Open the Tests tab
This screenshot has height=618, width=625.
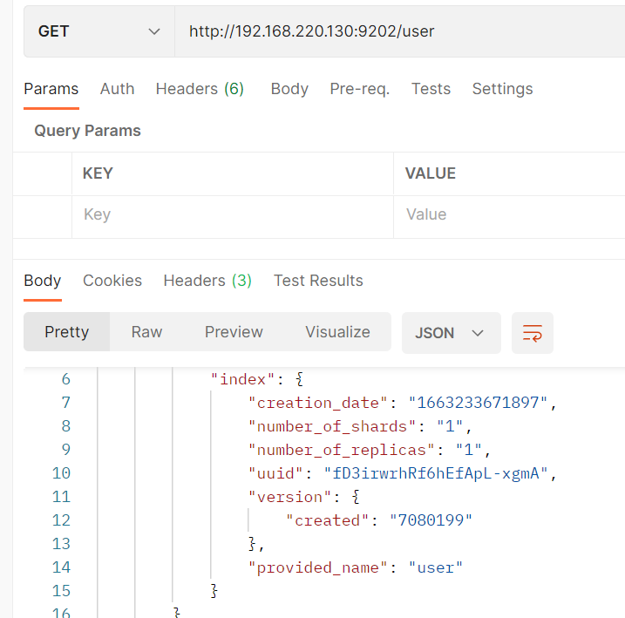click(431, 89)
